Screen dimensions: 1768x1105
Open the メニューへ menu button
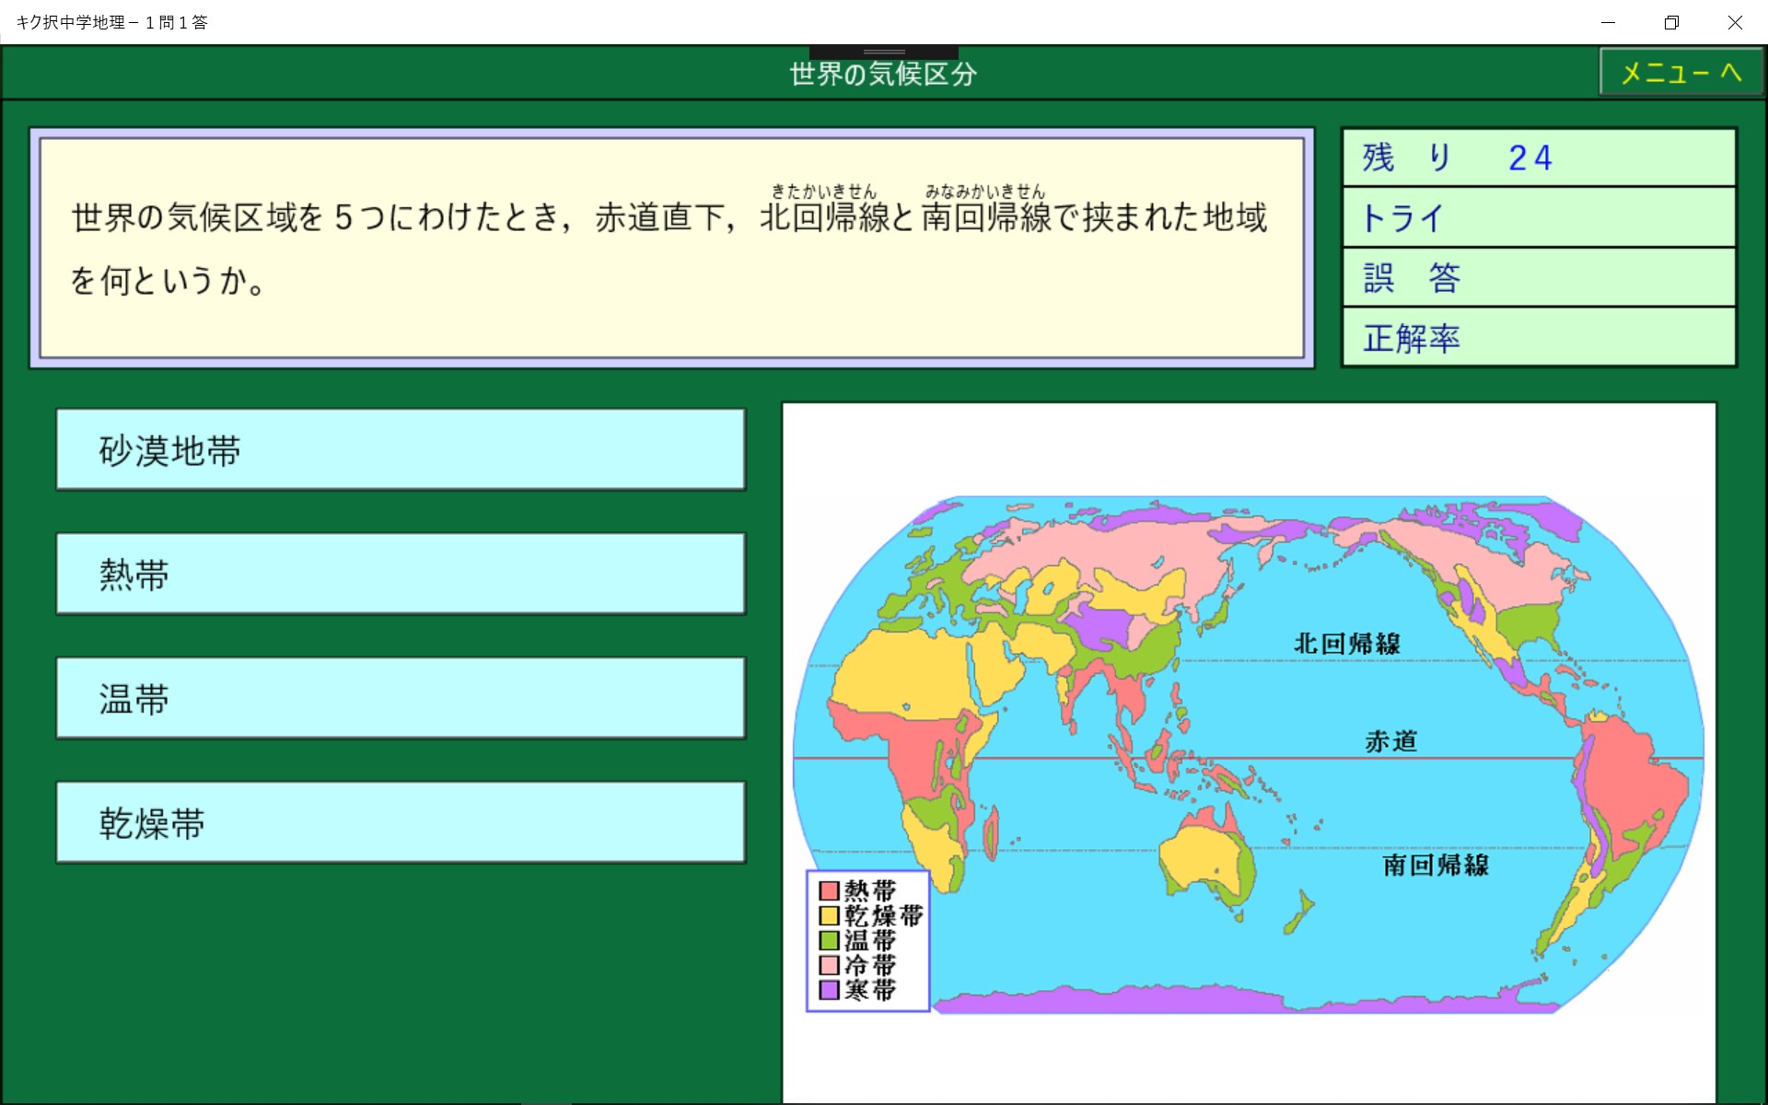click(x=1681, y=72)
